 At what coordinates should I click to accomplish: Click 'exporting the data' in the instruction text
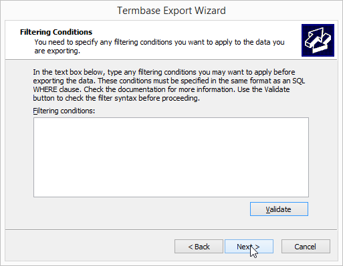pos(64,81)
